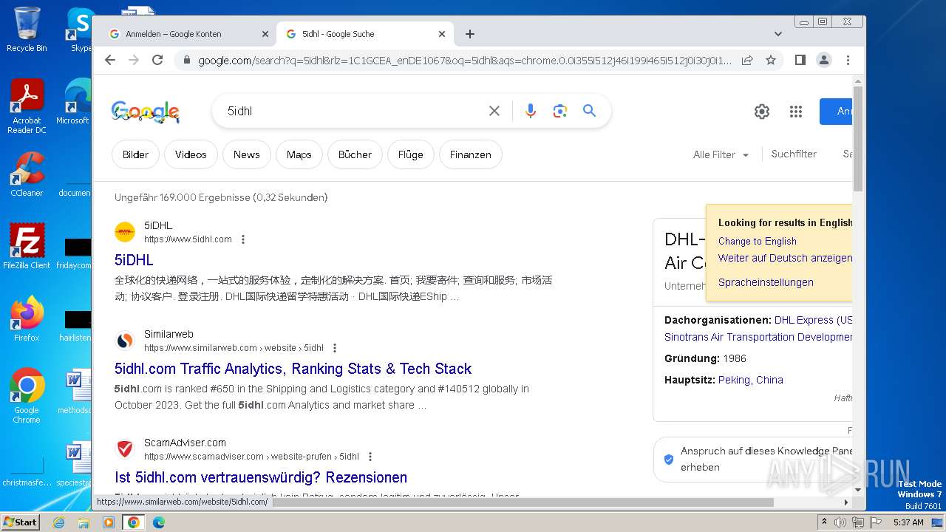Image resolution: width=946 pixels, height=532 pixels.
Task: Open a new tab with the plus icon
Action: (470, 34)
